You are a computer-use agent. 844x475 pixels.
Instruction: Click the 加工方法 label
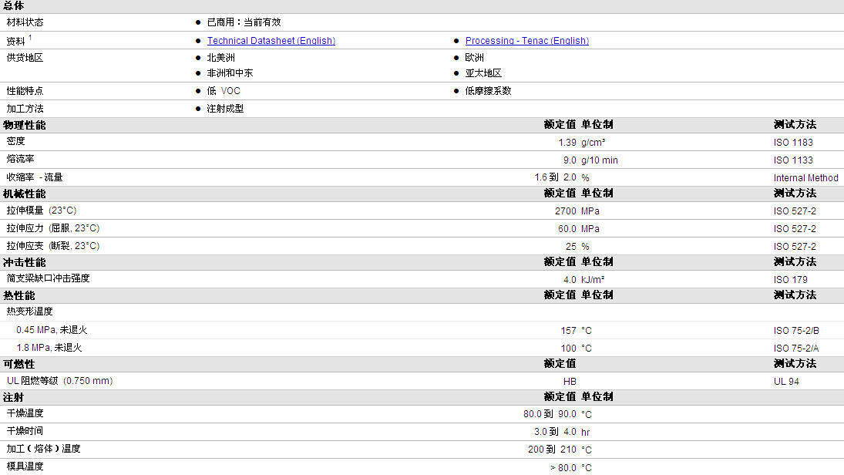25,109
